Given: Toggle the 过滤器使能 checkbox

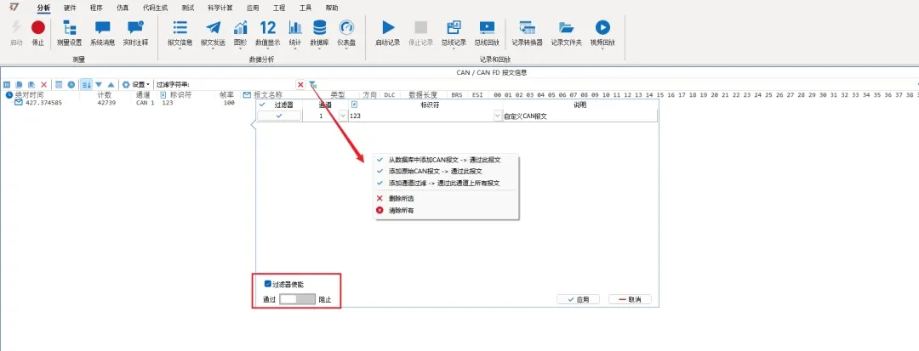Looking at the screenshot, I should pos(267,285).
